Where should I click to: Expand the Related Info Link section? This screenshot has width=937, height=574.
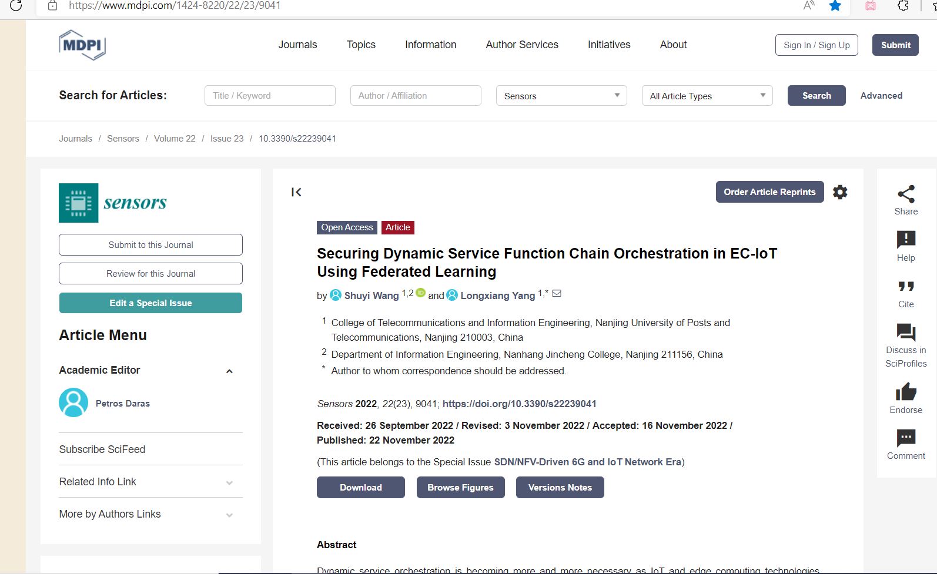pos(229,483)
